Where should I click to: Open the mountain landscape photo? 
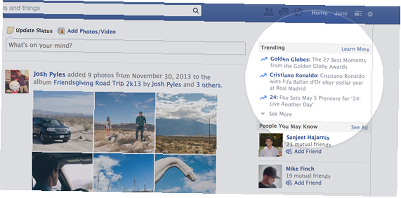(186, 123)
